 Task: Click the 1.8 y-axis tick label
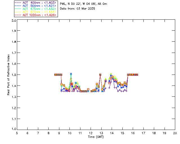(14, 42)
